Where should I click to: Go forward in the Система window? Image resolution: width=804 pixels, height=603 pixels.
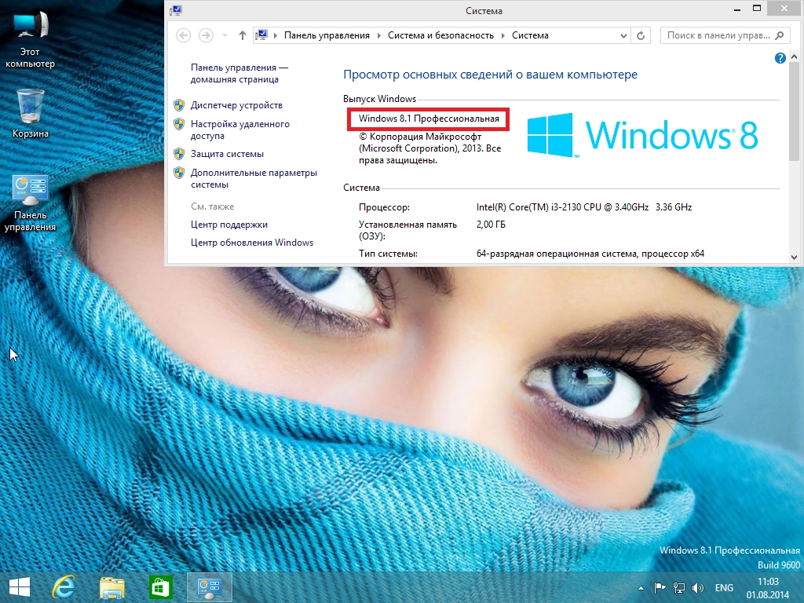click(x=206, y=35)
